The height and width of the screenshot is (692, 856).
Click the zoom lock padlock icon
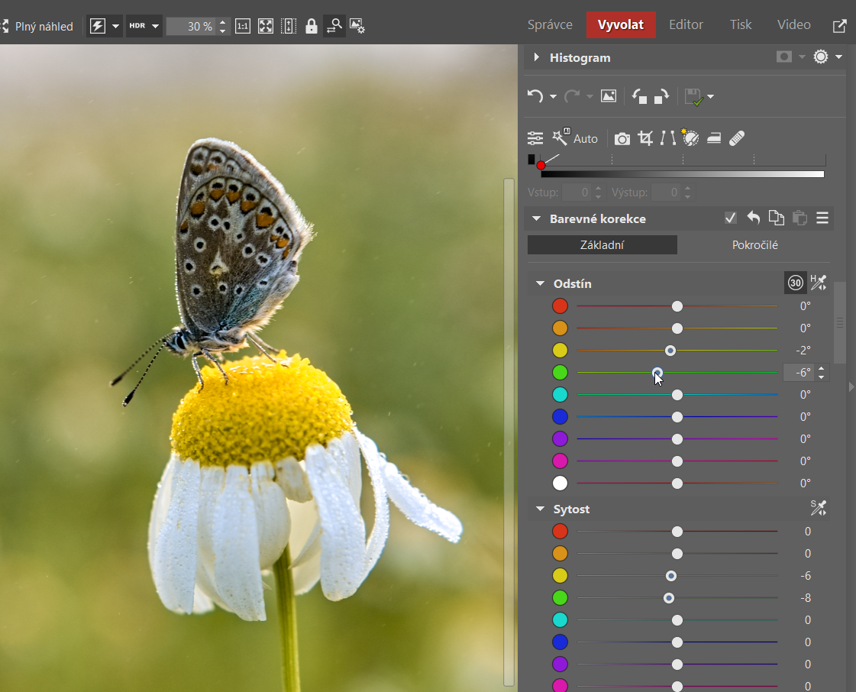coord(311,26)
